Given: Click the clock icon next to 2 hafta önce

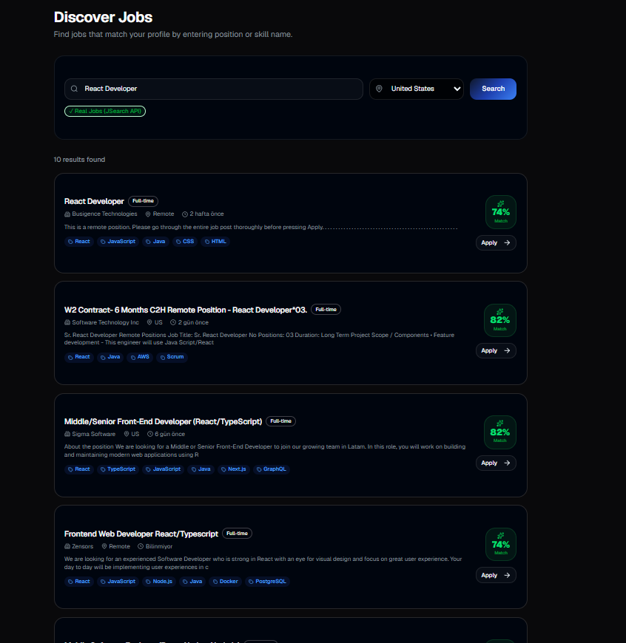Looking at the screenshot, I should [185, 214].
